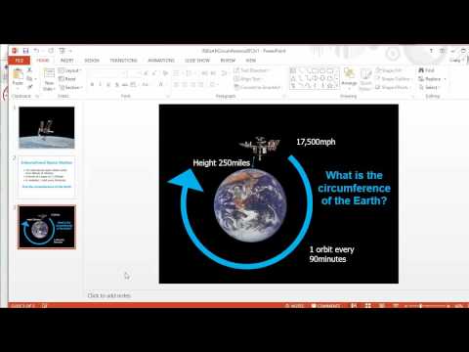Viewport: 469px width, 352px height.
Task: Open the Ribbon Display Options icon
Action: coord(442,51)
